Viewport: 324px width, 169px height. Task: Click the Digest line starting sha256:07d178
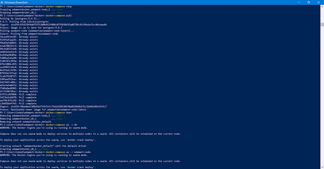click(x=53, y=25)
